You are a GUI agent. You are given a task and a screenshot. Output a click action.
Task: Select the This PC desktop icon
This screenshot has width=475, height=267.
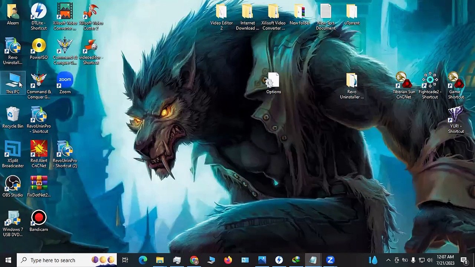tap(13, 82)
